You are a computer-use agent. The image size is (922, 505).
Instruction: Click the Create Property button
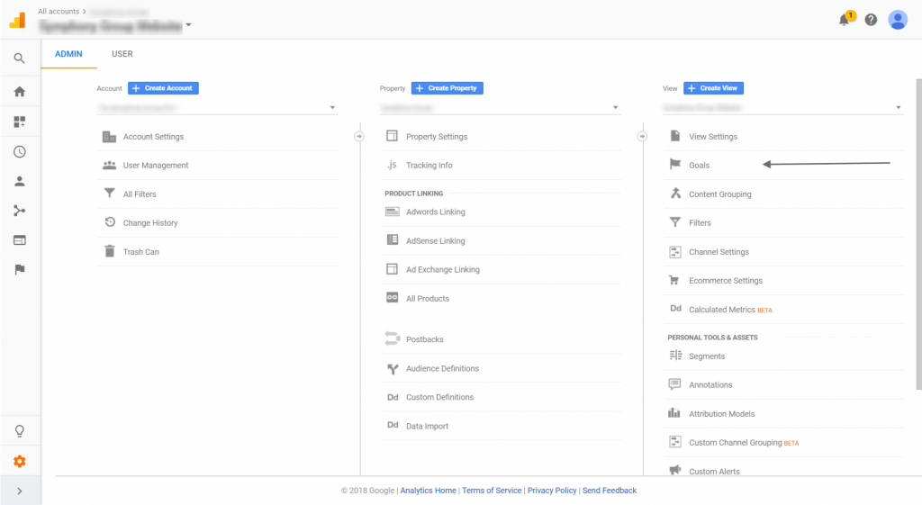click(447, 88)
